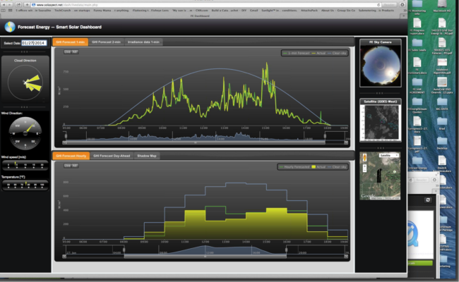This screenshot has width=459, height=282.
Task: Switch to Irradiance data 1-min tab
Action: [x=144, y=42]
